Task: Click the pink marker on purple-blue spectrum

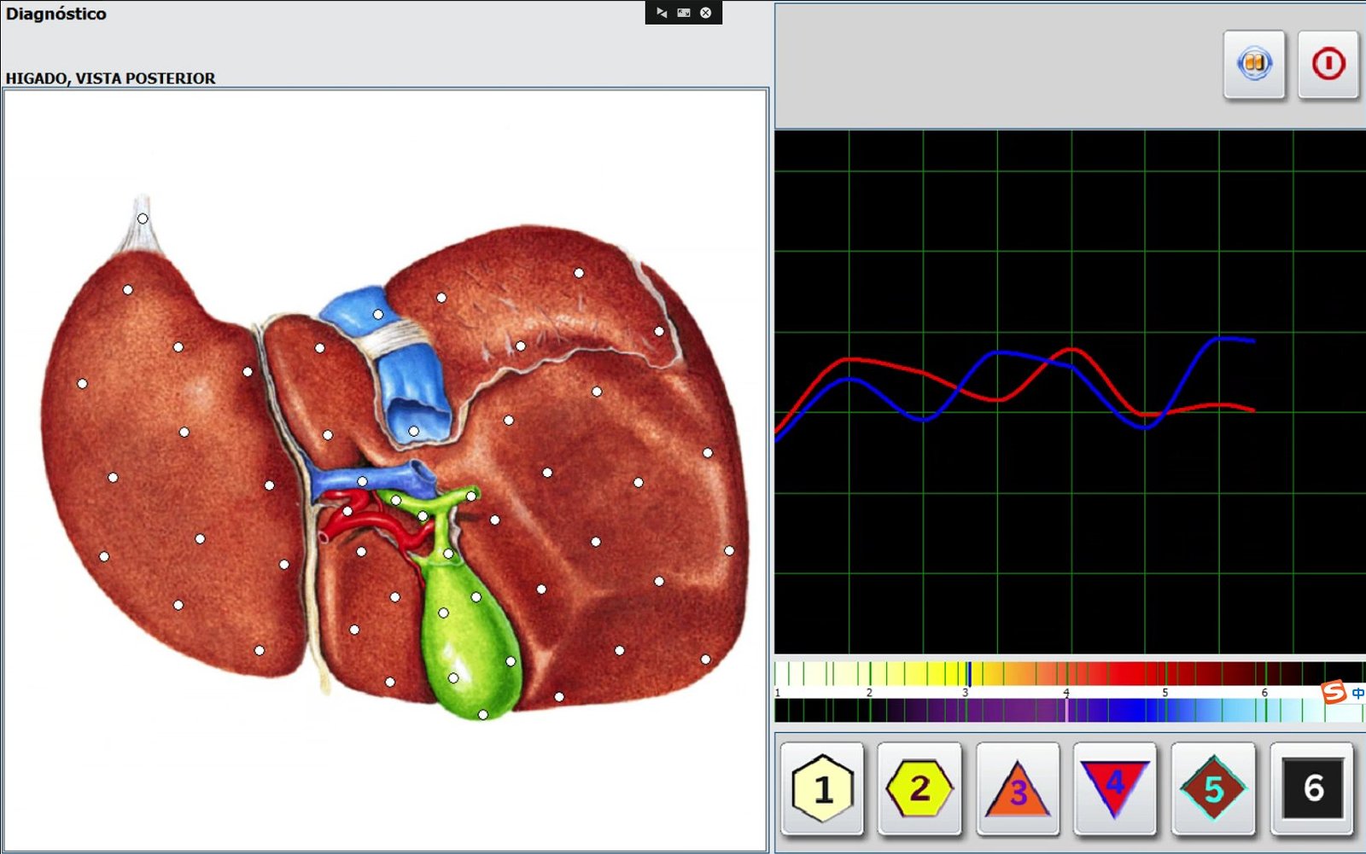Action: [1066, 710]
